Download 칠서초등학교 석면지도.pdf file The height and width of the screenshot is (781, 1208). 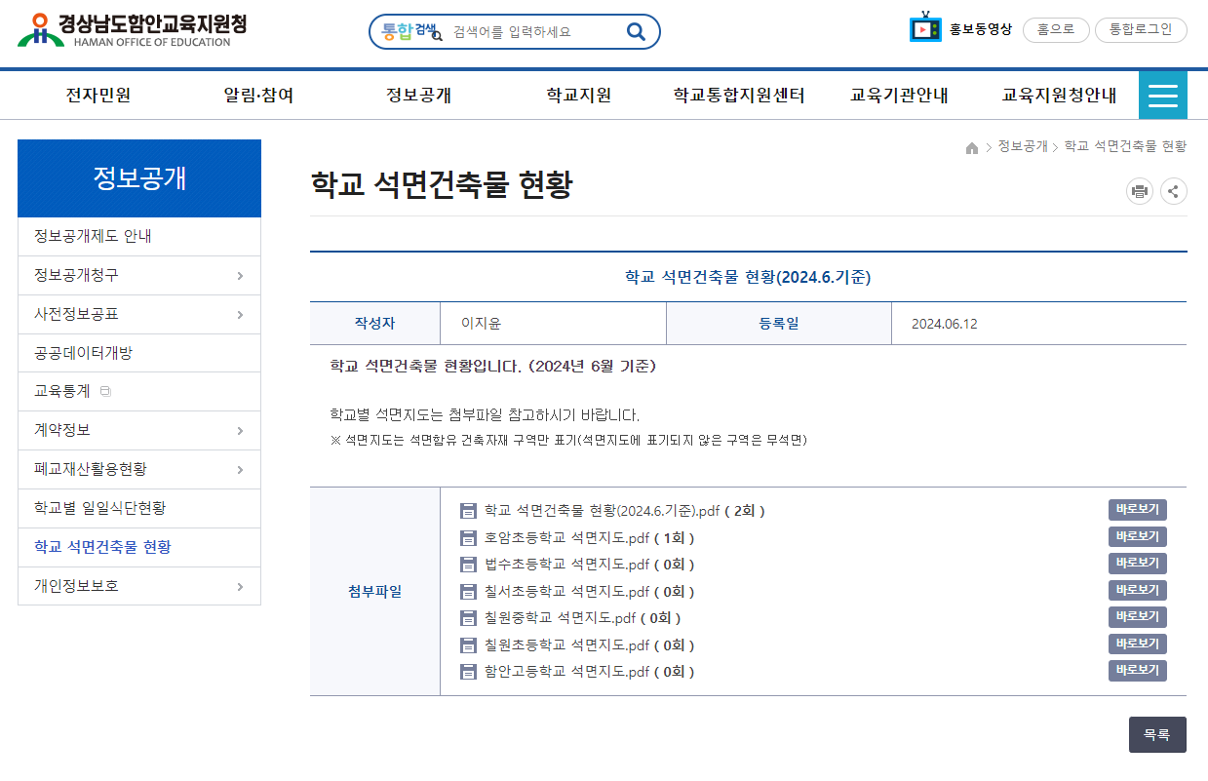pyautogui.click(x=566, y=591)
